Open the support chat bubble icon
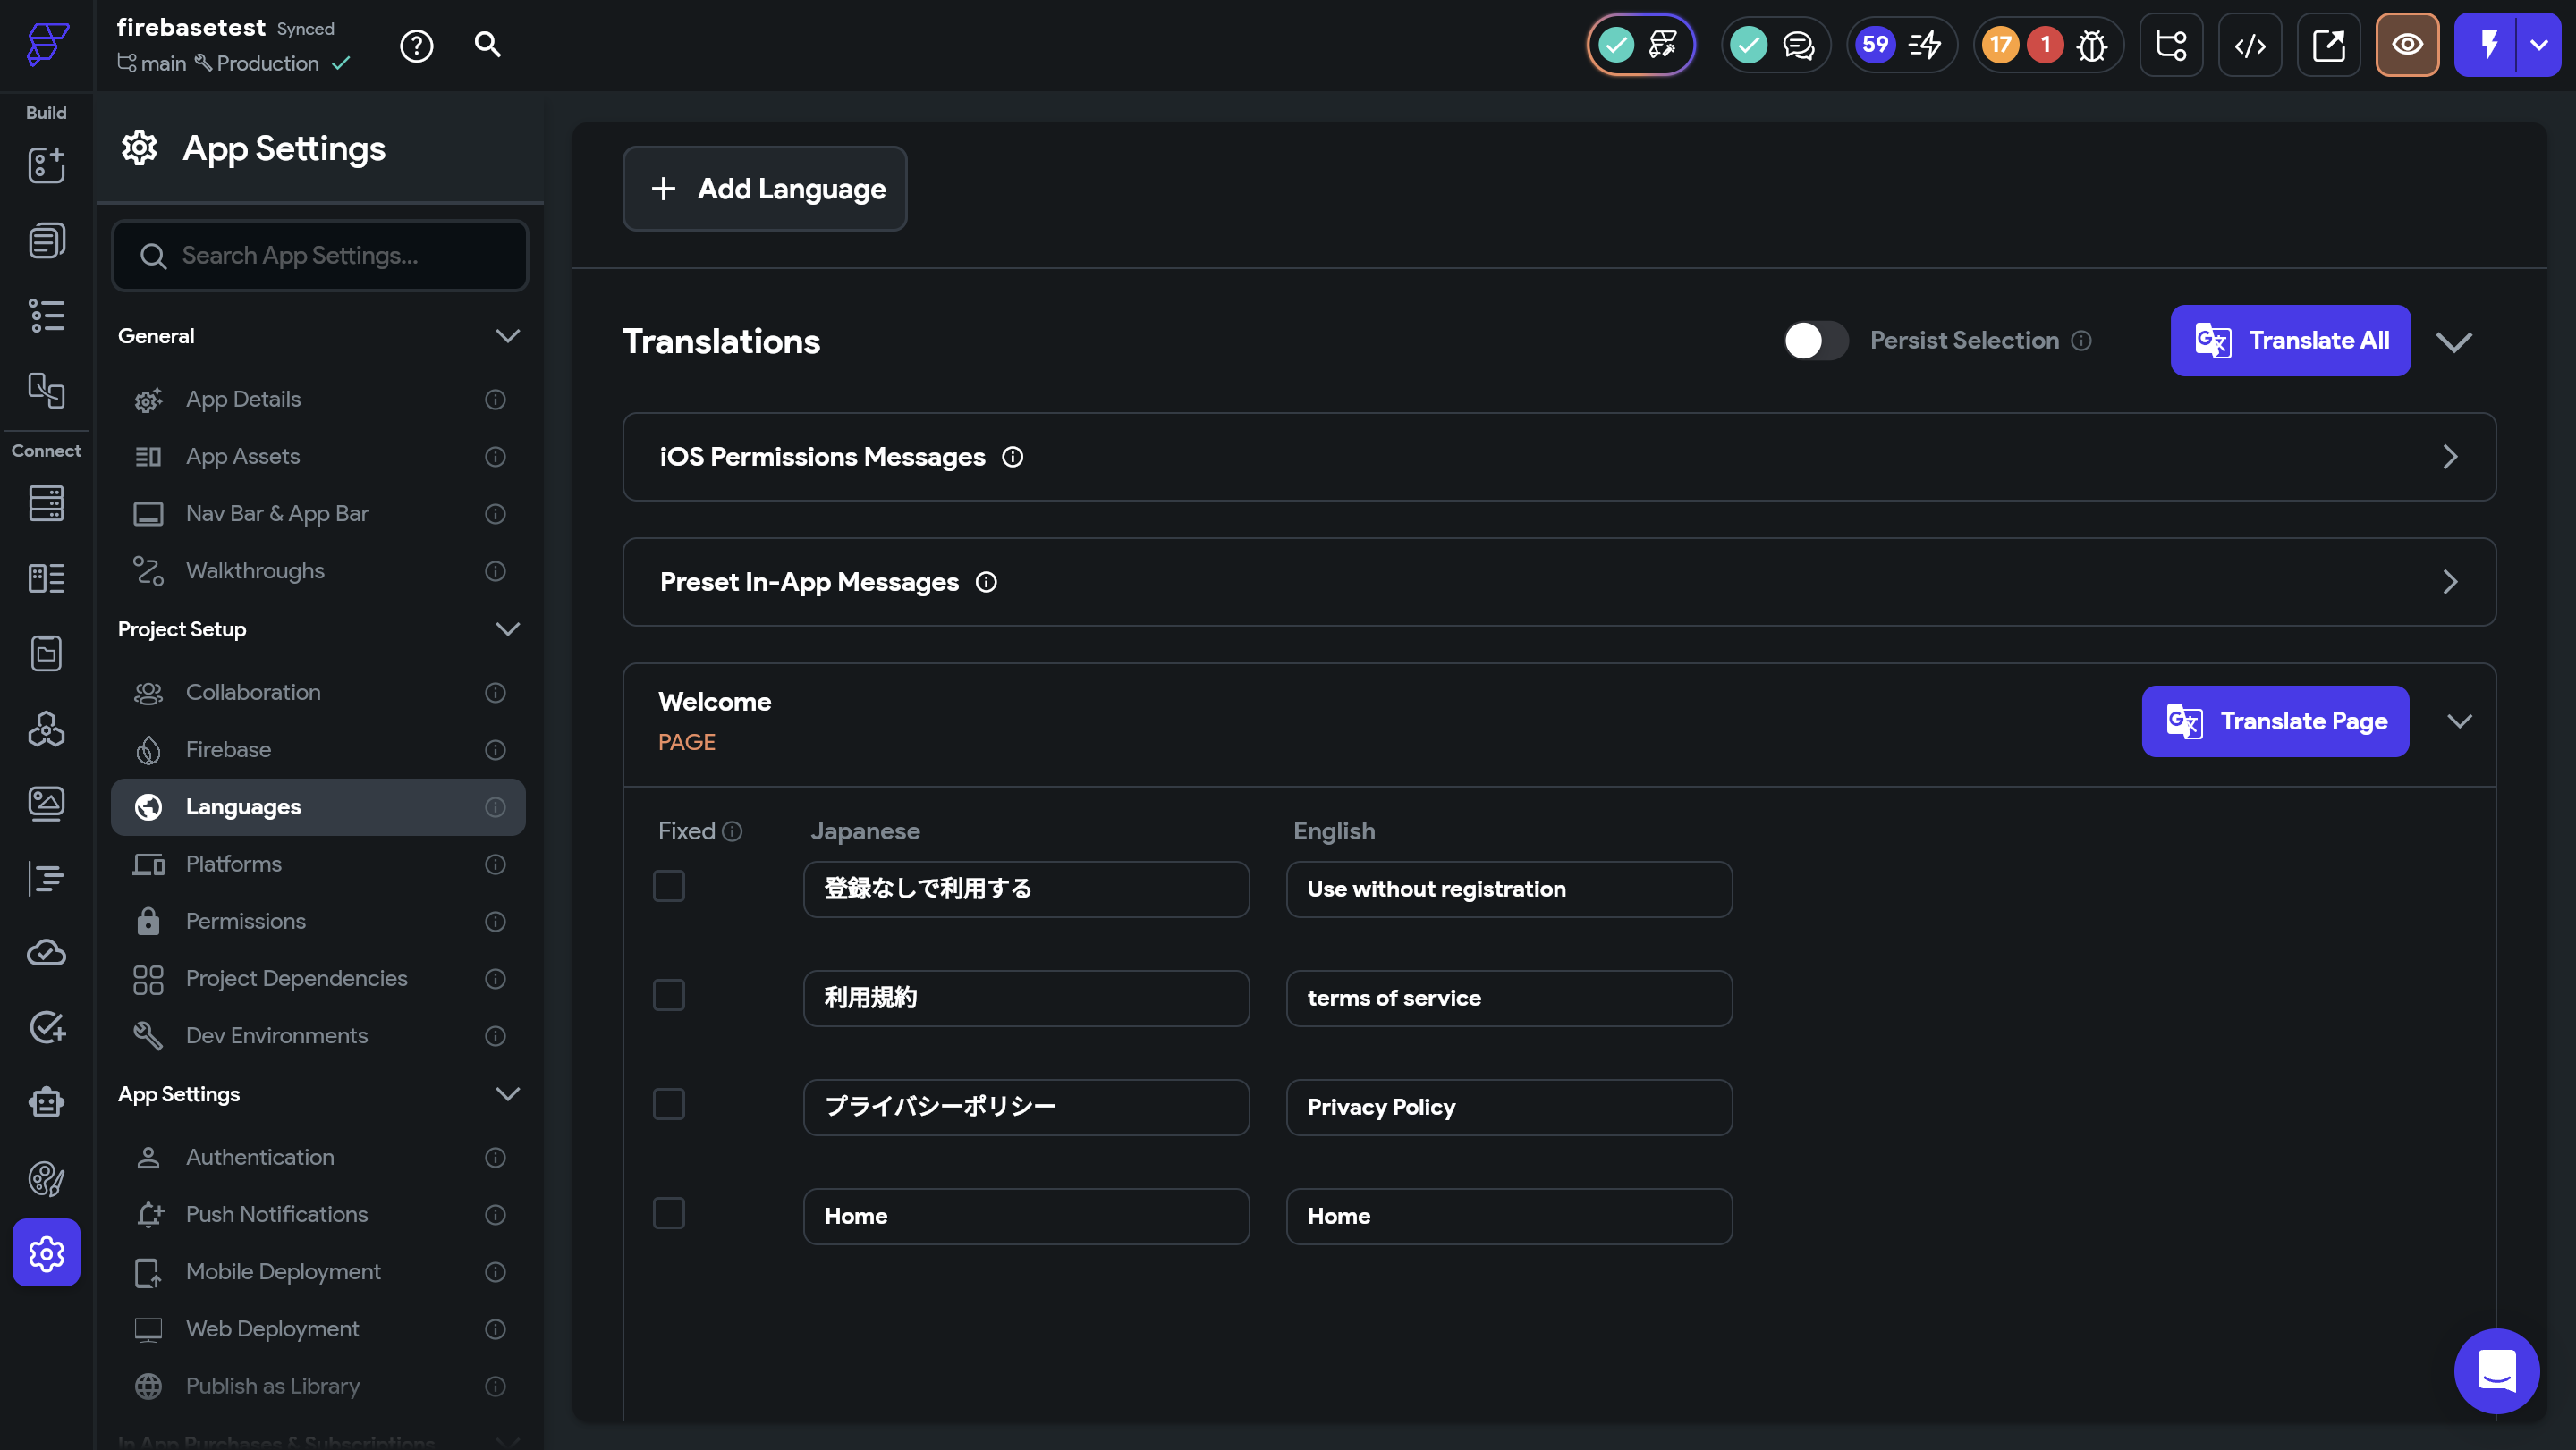 [2496, 1370]
